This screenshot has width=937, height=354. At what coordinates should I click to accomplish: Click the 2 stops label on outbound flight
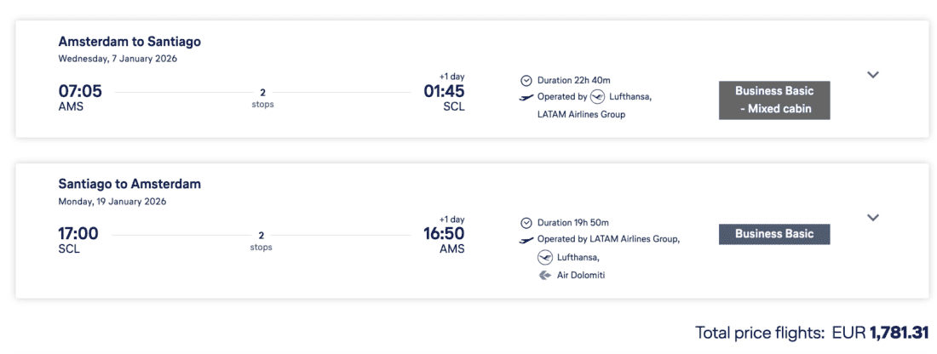[x=262, y=98]
